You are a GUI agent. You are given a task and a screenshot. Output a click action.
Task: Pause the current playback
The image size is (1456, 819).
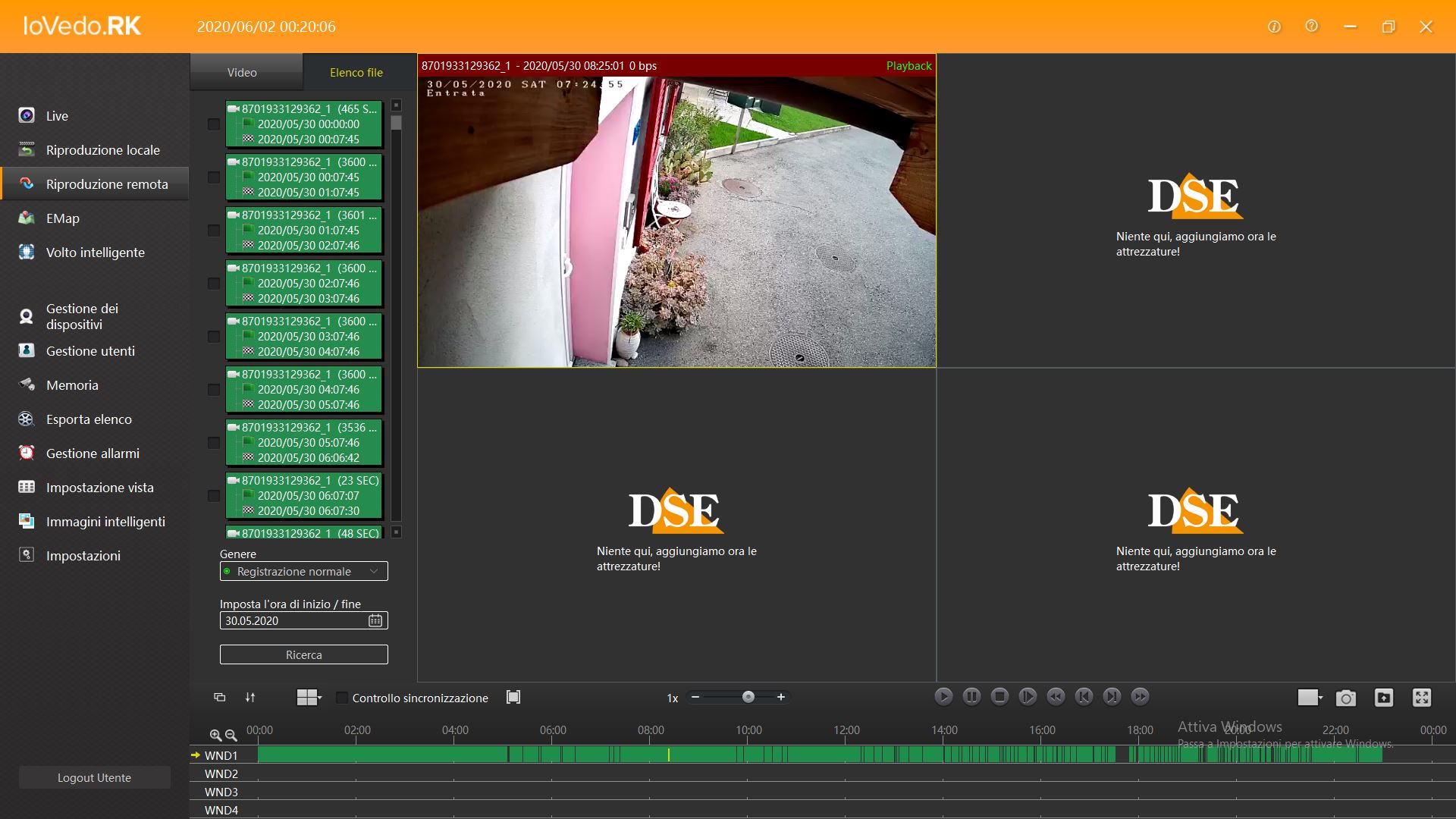coord(971,696)
